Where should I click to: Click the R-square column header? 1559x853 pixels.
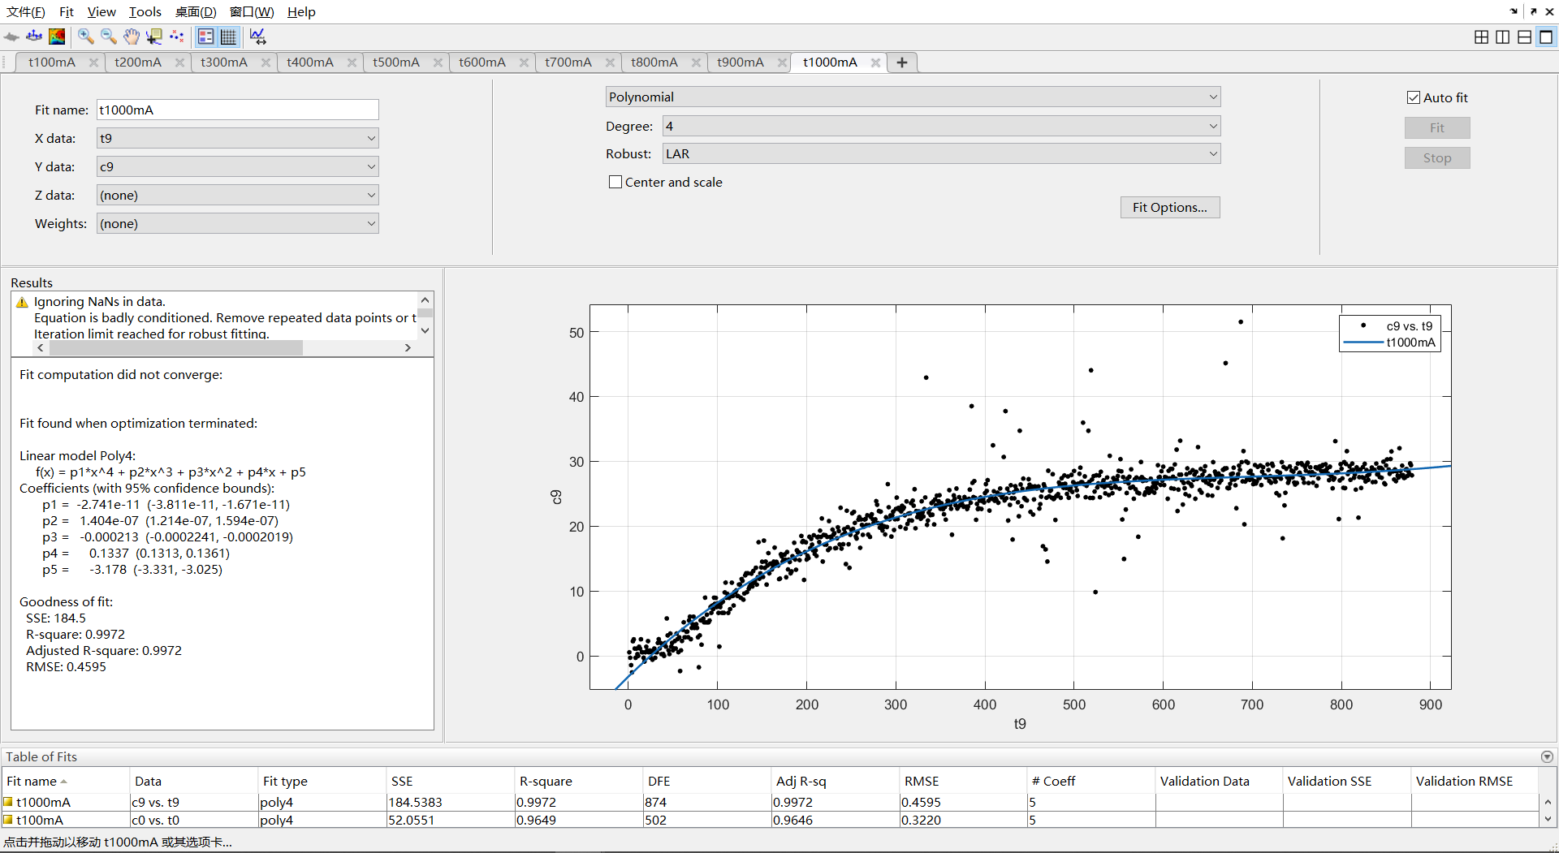pyautogui.click(x=578, y=781)
